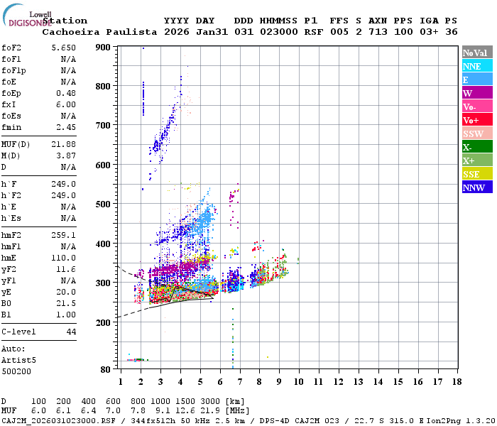Viewport: 497px width, 426px height.
Task: Select the NNE cyan legend swatch
Action: (477, 66)
